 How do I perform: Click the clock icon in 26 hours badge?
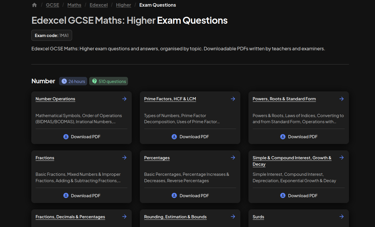point(64,81)
